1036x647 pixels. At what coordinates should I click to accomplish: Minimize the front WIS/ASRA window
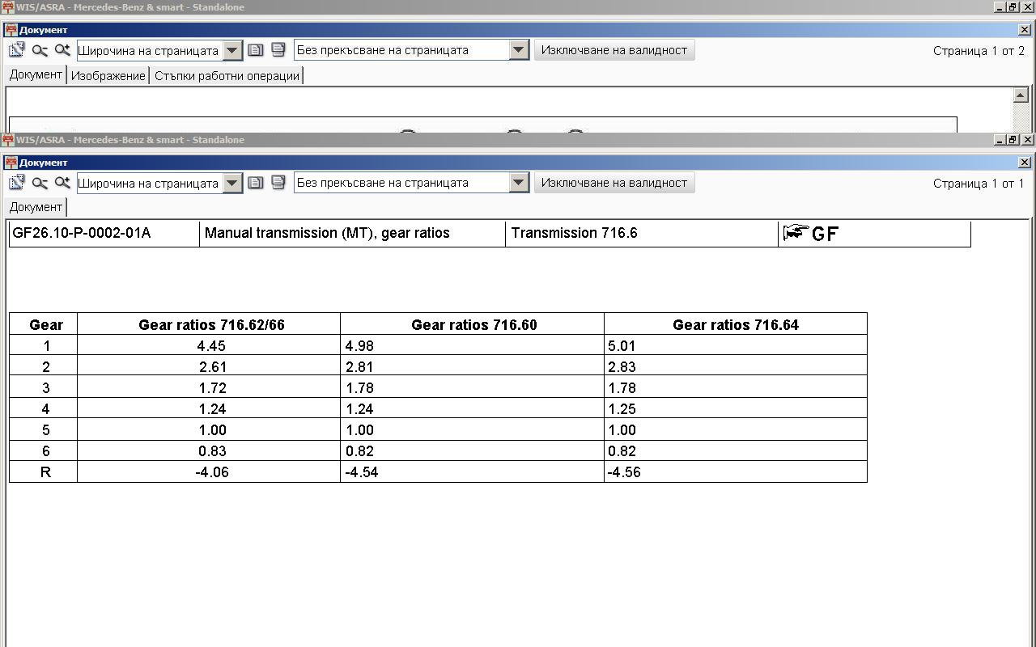[x=1000, y=140]
